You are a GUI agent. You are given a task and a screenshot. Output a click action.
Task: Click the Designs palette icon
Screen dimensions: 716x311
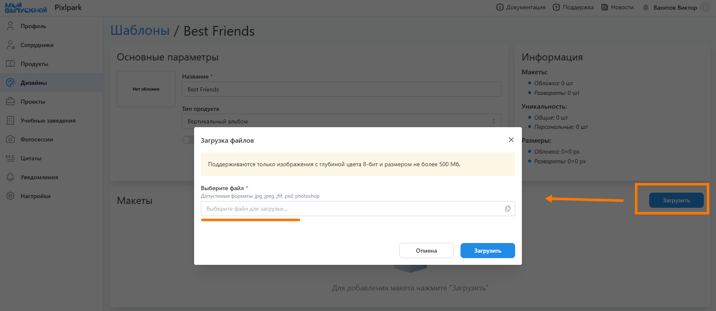[x=11, y=83]
